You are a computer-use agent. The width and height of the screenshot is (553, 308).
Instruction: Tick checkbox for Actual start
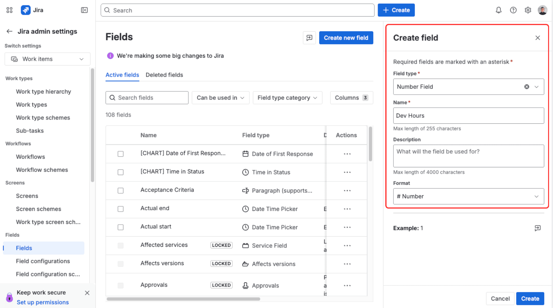pos(121,227)
